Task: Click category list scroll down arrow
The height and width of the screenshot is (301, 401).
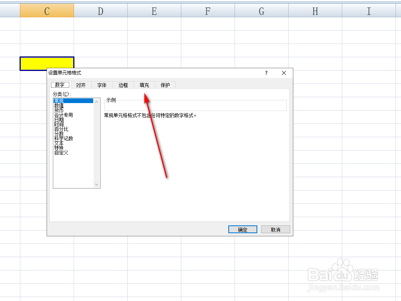Action: click(97, 184)
